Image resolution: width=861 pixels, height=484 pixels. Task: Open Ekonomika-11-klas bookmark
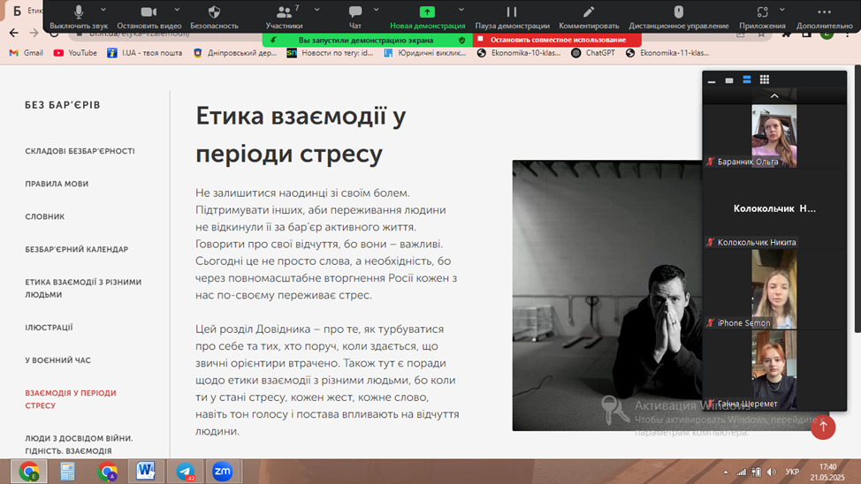tap(667, 53)
